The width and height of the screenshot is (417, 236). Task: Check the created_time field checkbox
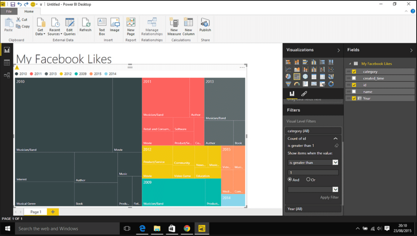point(354,78)
